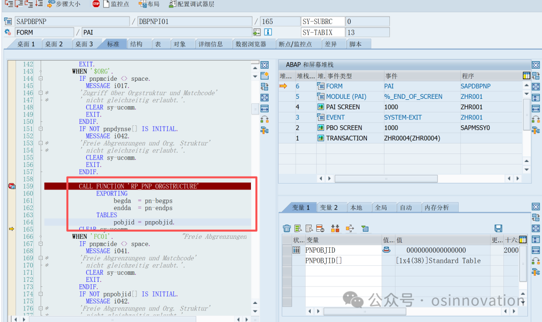Switch to the 变量 2 tab
Screen dimensions: 542x322
pos(328,207)
